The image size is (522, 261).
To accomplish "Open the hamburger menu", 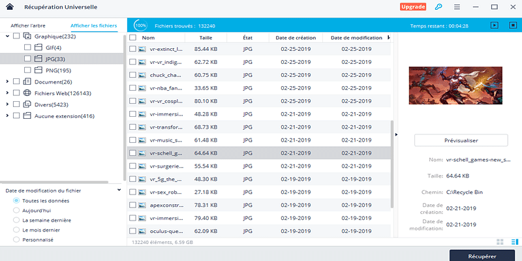I will 457,7.
